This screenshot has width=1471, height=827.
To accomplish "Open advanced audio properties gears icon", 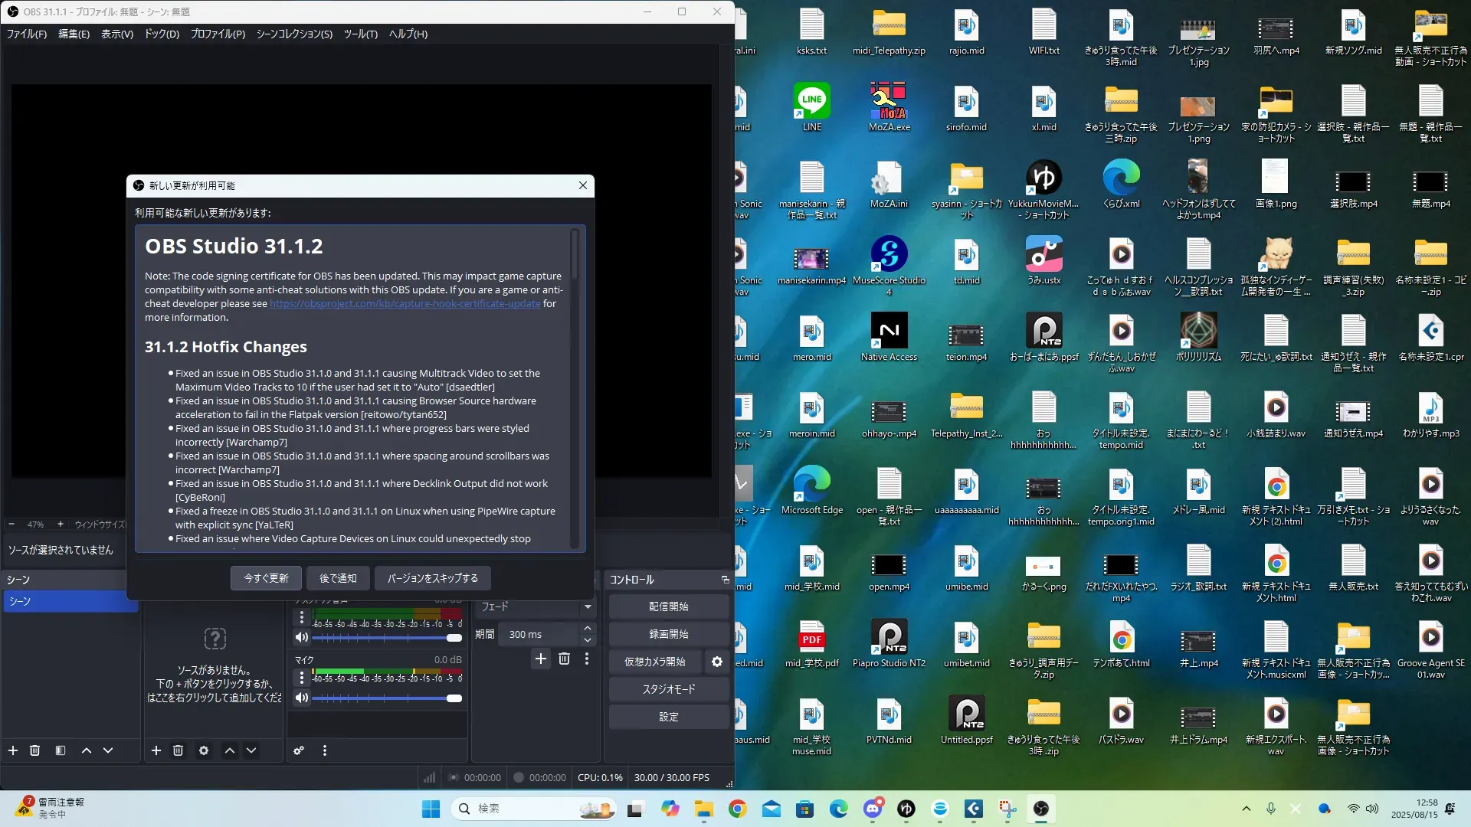I will pyautogui.click(x=299, y=750).
